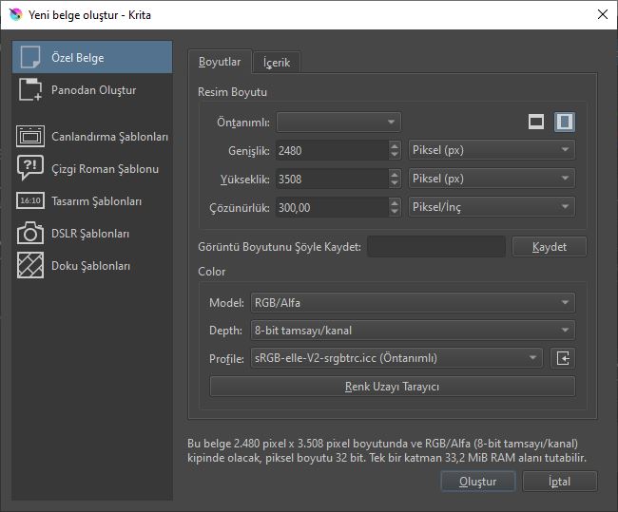Click the Panodan Oluştur clipboard icon
This screenshot has width=618, height=512.
pyautogui.click(x=30, y=89)
